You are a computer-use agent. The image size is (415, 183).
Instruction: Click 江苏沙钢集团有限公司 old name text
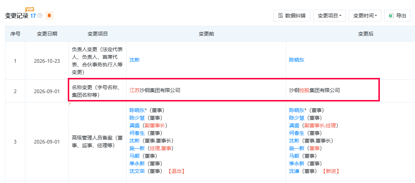pyautogui.click(x=155, y=91)
